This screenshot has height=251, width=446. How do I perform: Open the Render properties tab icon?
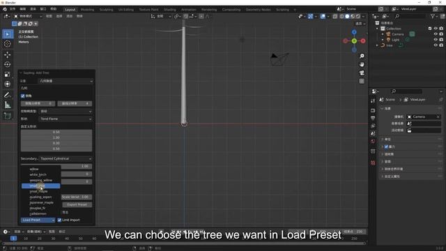coord(373,110)
